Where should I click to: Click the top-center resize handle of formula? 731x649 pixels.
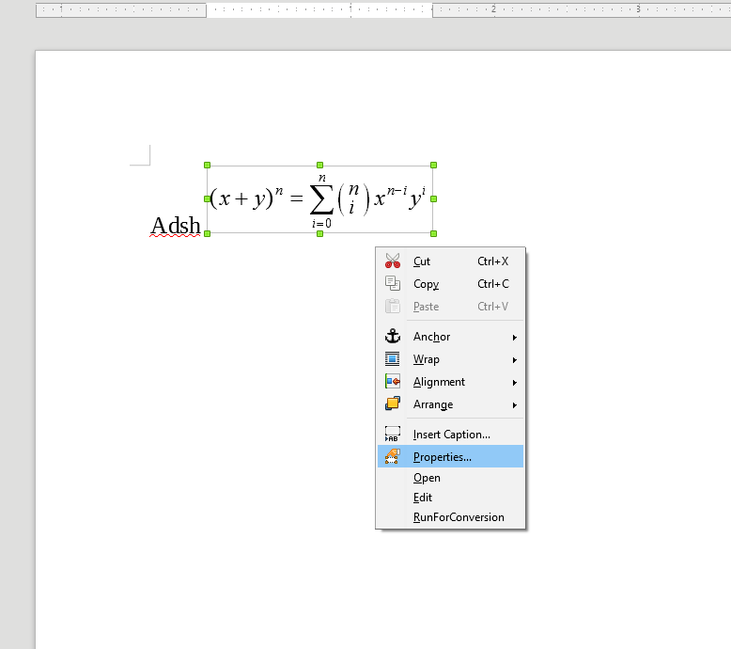tap(319, 166)
